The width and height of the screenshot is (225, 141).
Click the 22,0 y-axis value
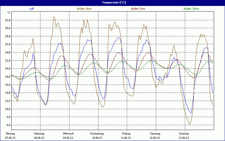coord(8,60)
